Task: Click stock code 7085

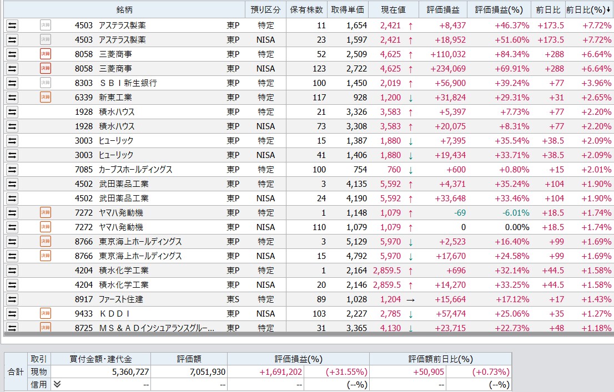Action: point(84,170)
